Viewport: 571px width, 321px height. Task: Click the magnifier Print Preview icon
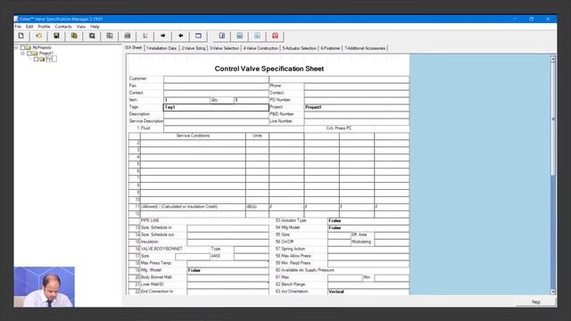[x=92, y=36]
